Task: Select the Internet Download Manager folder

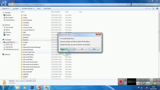Action: 32,47
